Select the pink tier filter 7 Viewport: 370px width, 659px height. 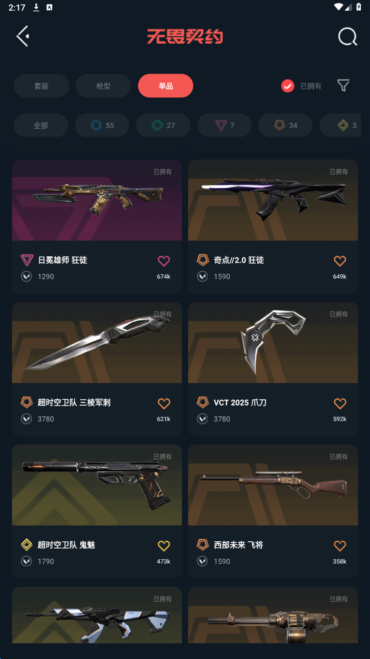tap(224, 126)
